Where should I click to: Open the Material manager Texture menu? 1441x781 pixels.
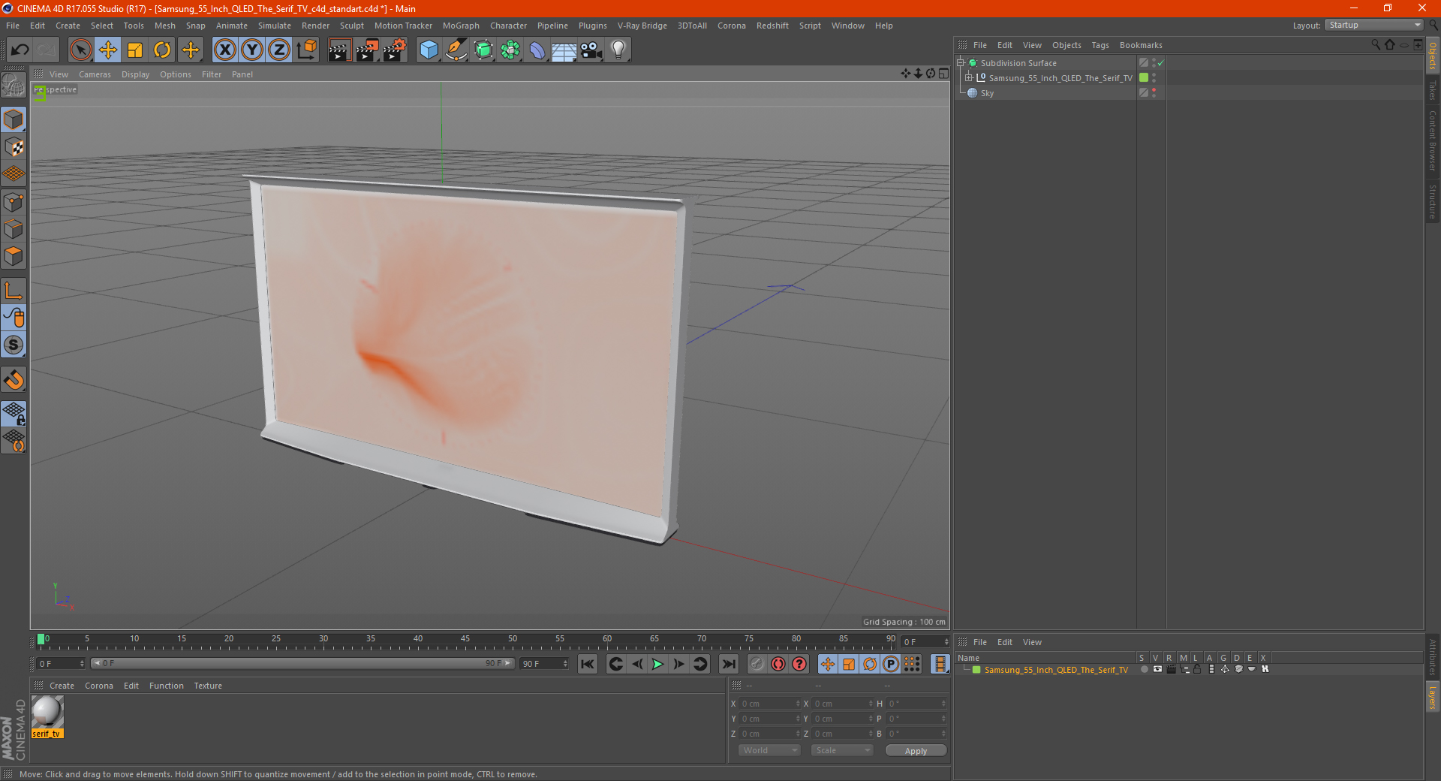click(x=208, y=686)
